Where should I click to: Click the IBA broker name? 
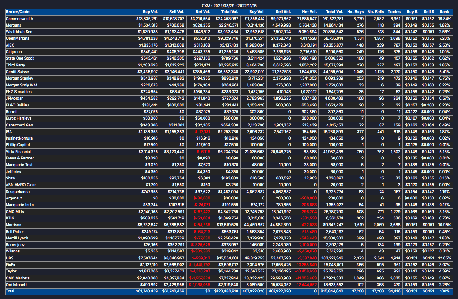click(9, 132)
